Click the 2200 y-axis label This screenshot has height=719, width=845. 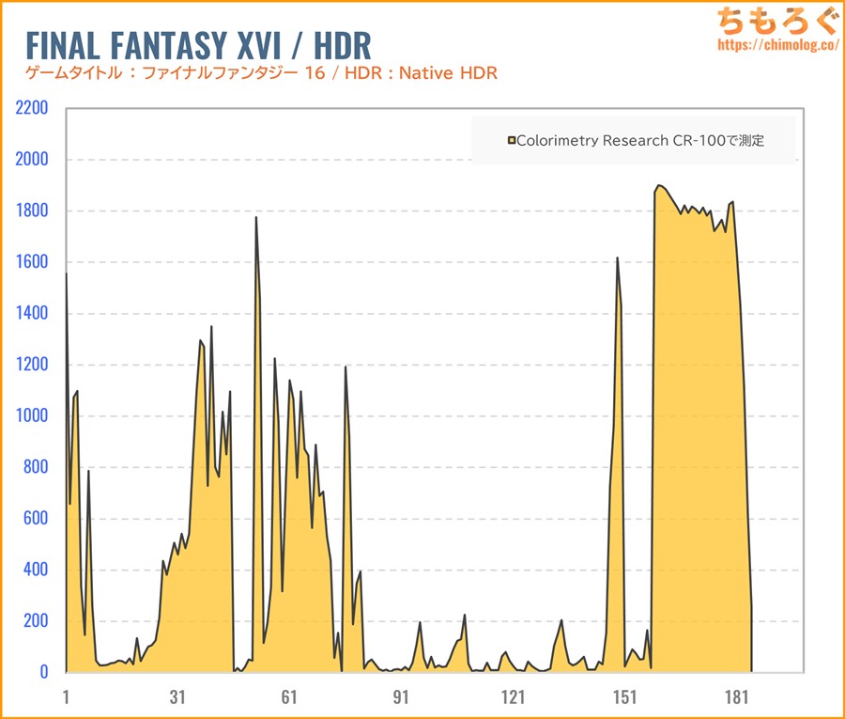(31, 108)
